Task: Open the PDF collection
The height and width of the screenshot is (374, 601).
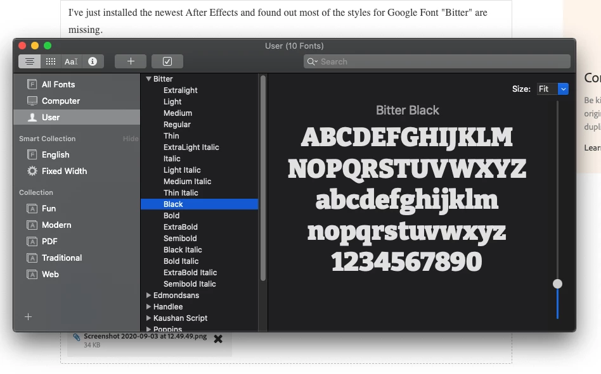Action: point(77,242)
